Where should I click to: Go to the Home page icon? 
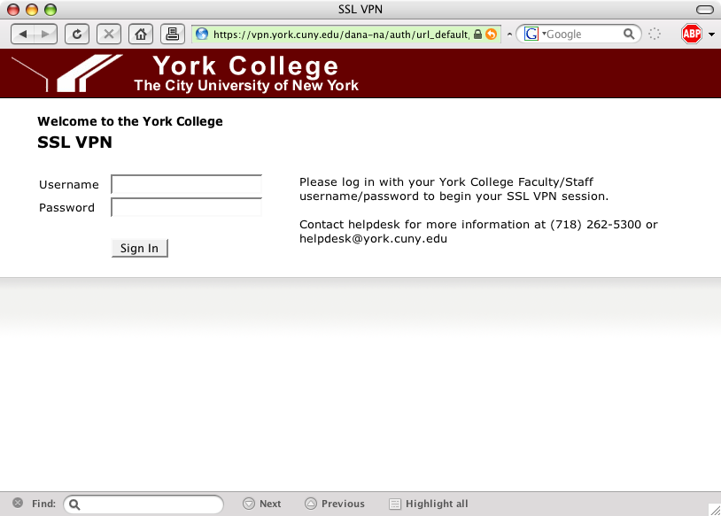click(x=141, y=34)
